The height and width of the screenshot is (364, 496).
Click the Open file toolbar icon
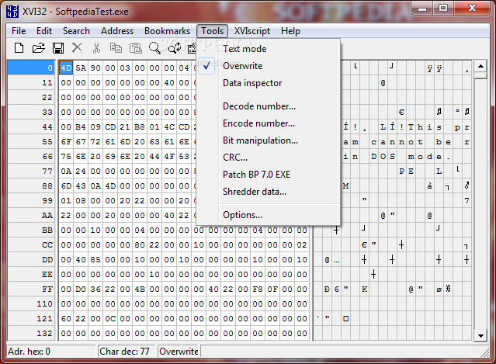39,48
